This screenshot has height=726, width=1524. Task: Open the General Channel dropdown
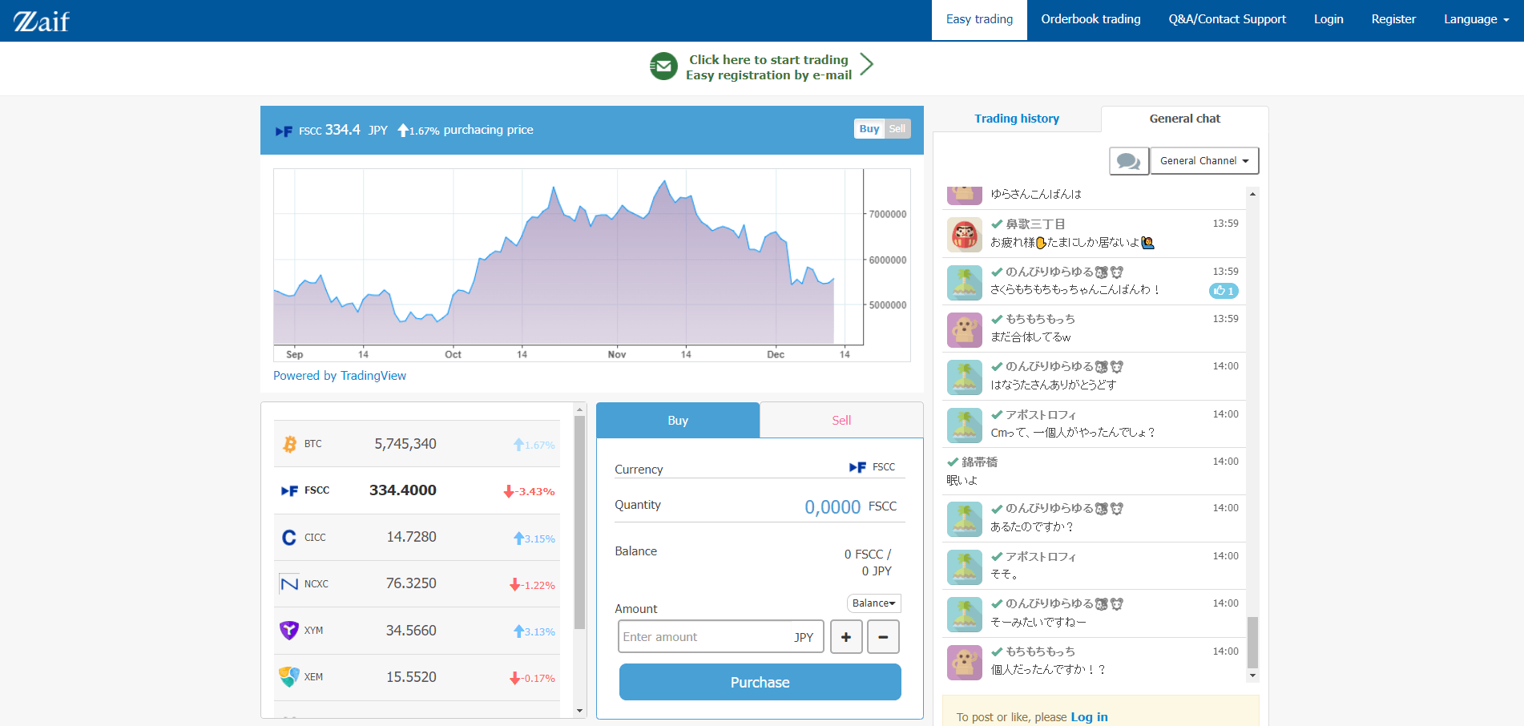[x=1204, y=161]
